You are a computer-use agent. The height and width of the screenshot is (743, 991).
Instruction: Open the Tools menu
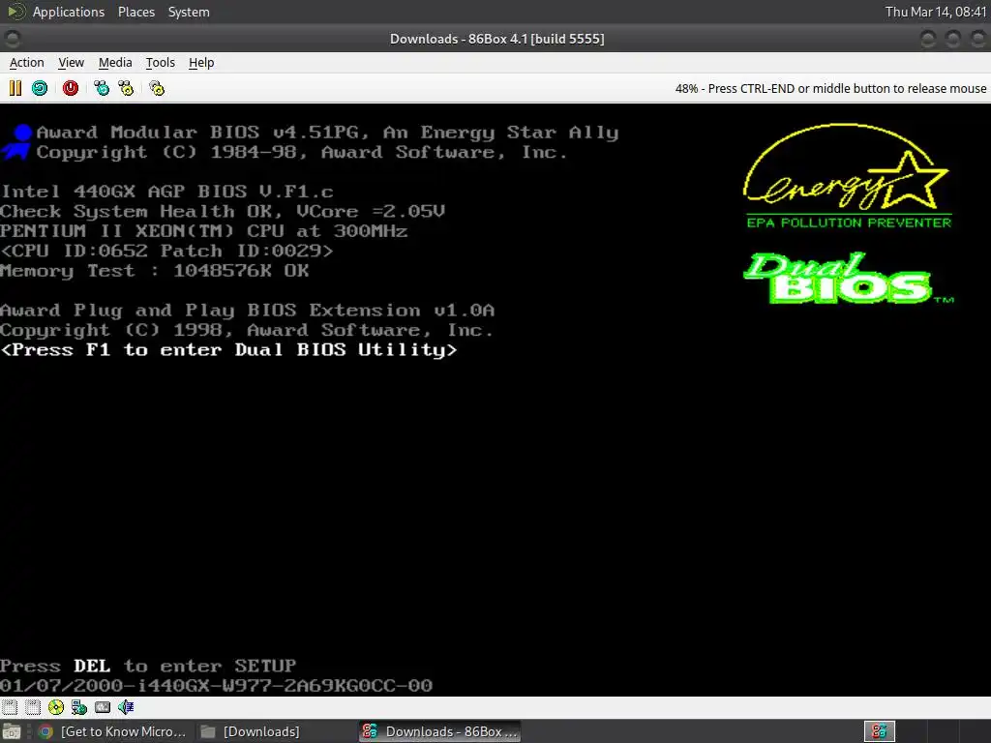pyautogui.click(x=160, y=63)
